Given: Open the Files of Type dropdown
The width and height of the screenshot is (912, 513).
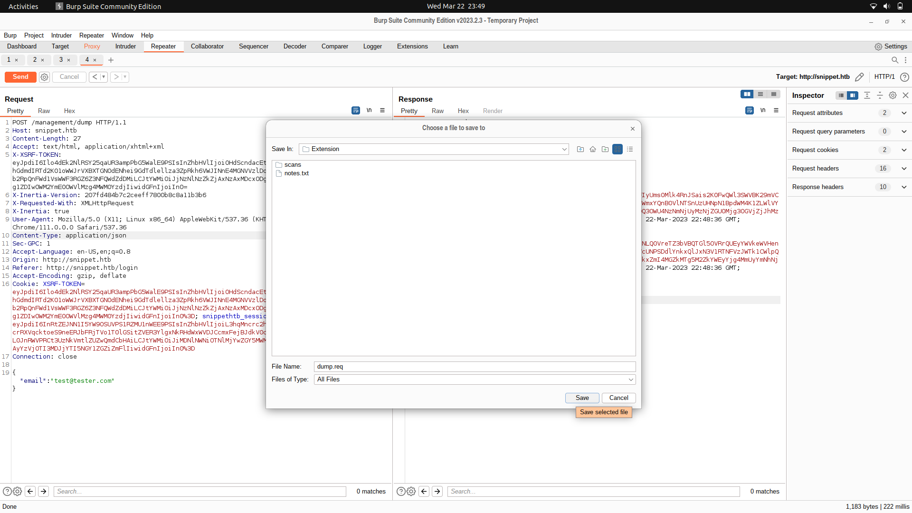Looking at the screenshot, I should (x=630, y=379).
